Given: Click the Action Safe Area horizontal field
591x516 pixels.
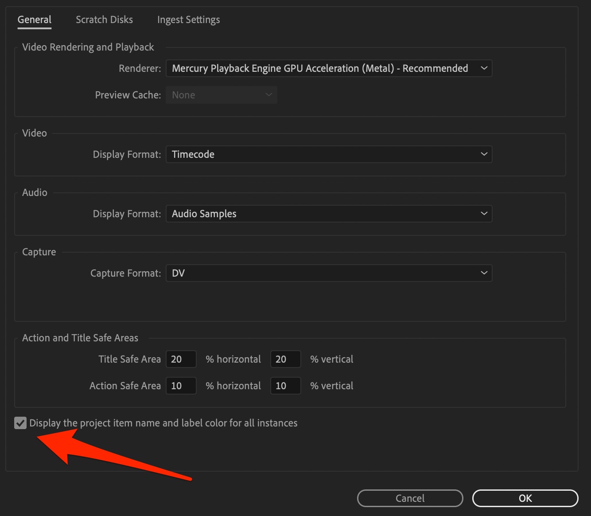Looking at the screenshot, I should pyautogui.click(x=181, y=386).
